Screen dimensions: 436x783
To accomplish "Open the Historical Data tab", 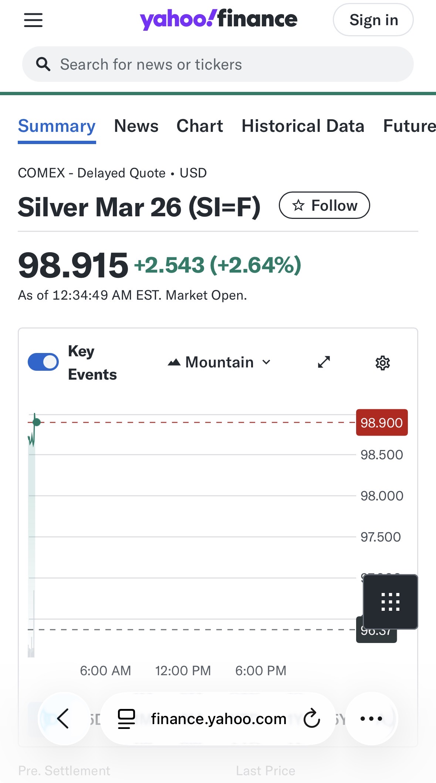I will (x=303, y=126).
